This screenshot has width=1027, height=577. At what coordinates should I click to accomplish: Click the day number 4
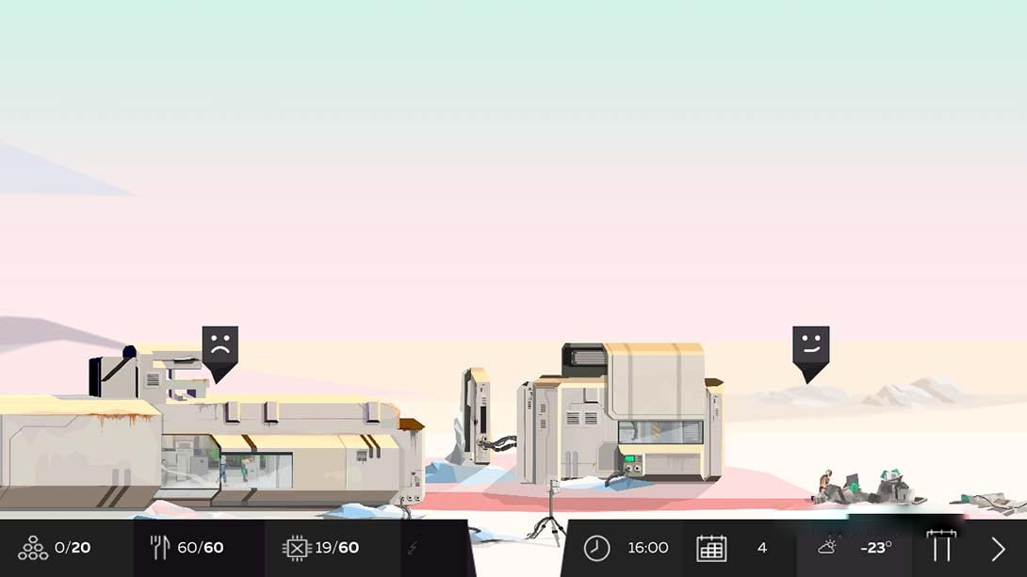pyautogui.click(x=762, y=548)
